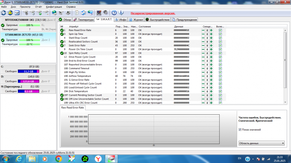Open Internet Explorer from the taskbar
Image resolution: width=291 pixels, height=163 pixels.
(19, 159)
